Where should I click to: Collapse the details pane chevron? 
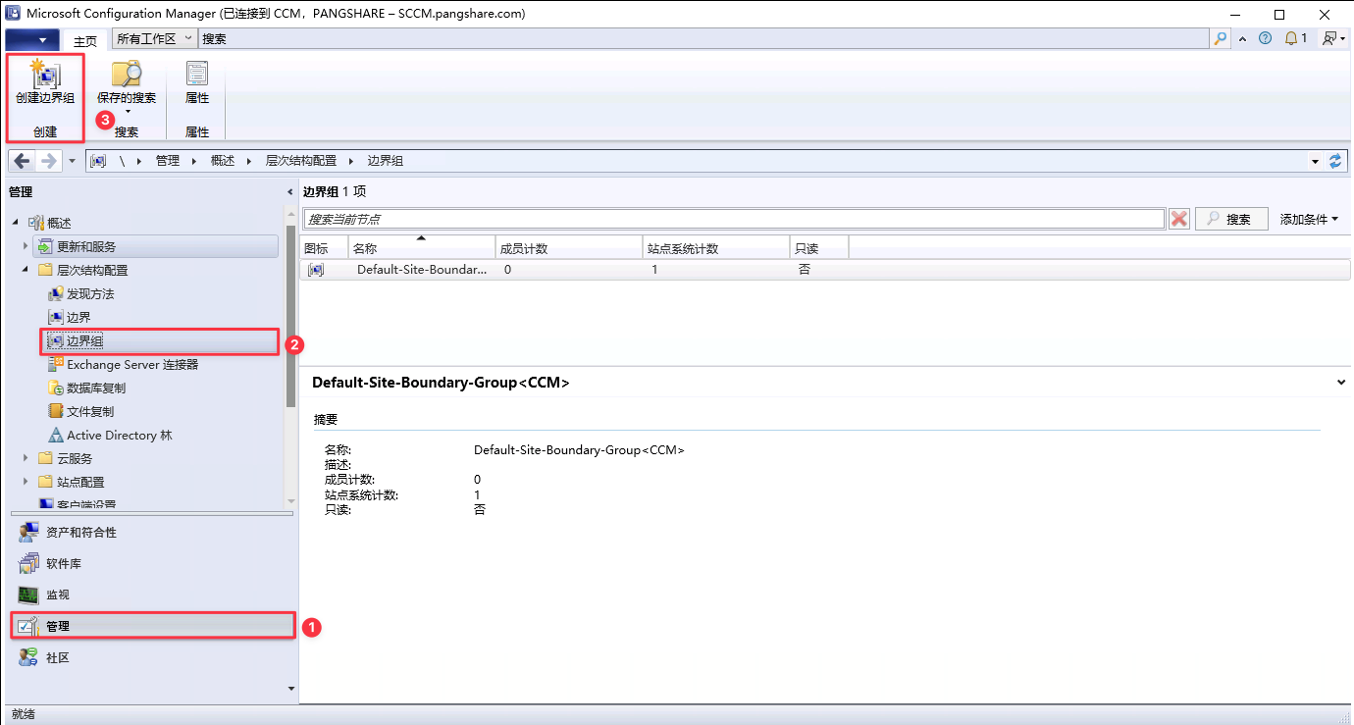click(1341, 383)
